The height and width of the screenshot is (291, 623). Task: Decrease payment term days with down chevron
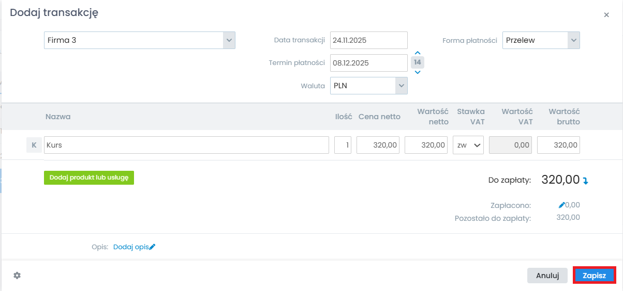(x=418, y=72)
